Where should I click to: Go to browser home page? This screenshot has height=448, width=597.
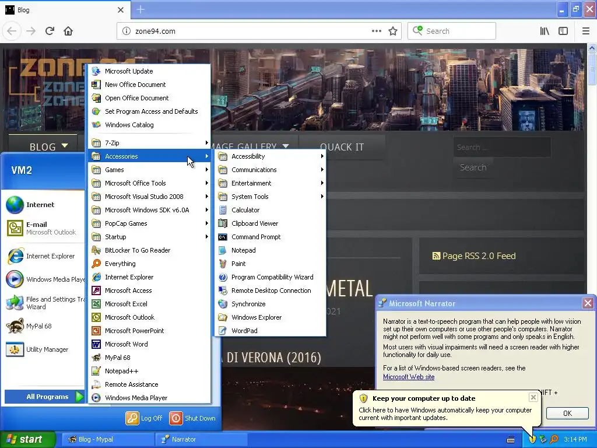coord(68,31)
